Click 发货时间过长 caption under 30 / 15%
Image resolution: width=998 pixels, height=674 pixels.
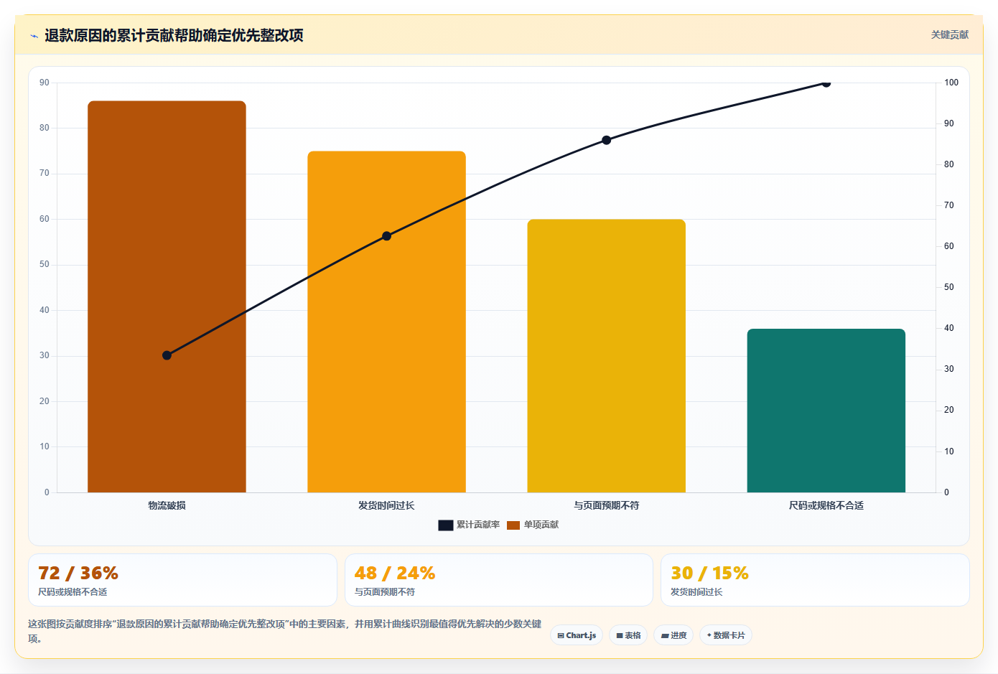696,592
